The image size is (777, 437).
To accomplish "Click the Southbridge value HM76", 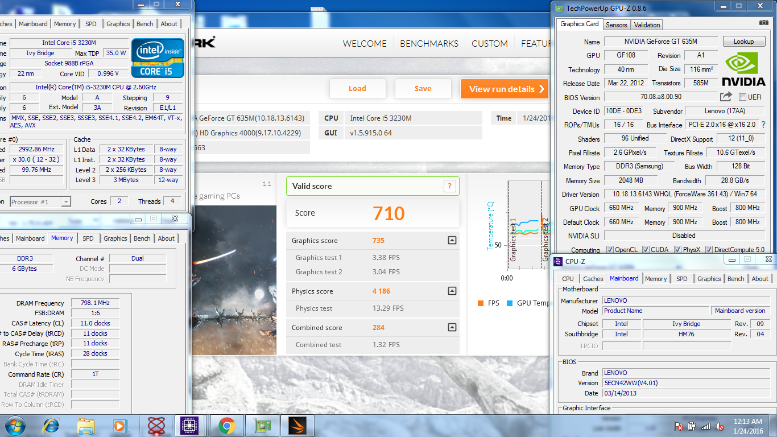I will (686, 334).
